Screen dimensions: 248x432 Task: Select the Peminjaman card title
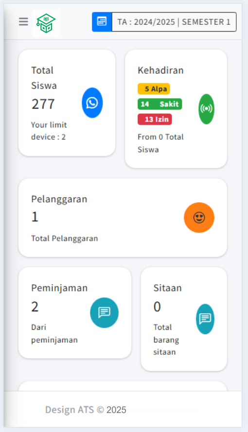click(59, 288)
